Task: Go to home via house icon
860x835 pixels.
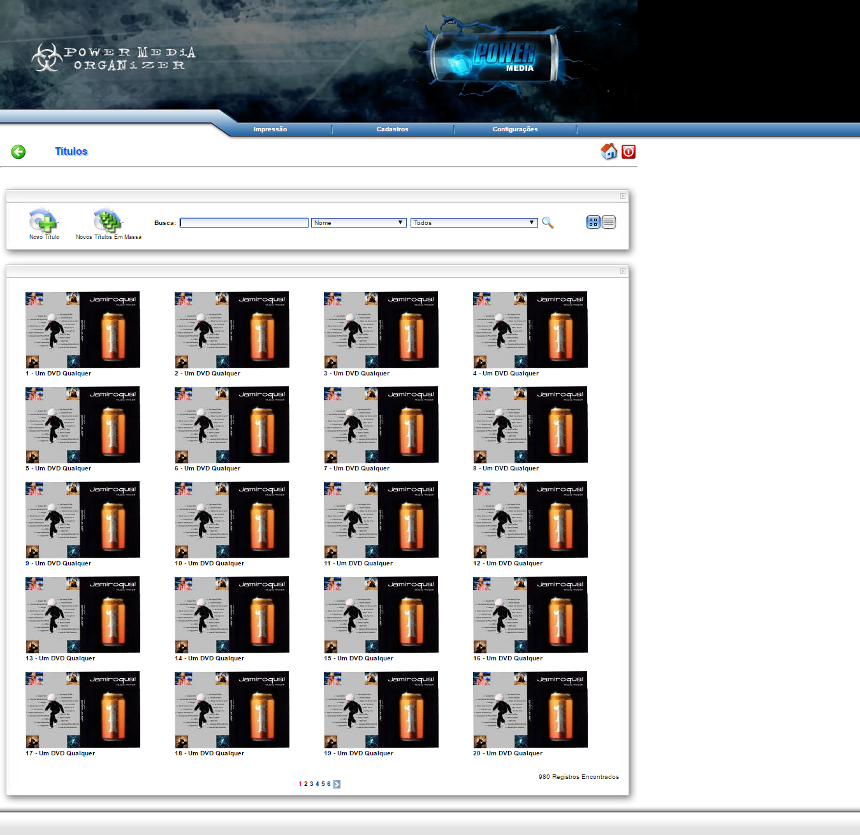Action: coord(609,151)
